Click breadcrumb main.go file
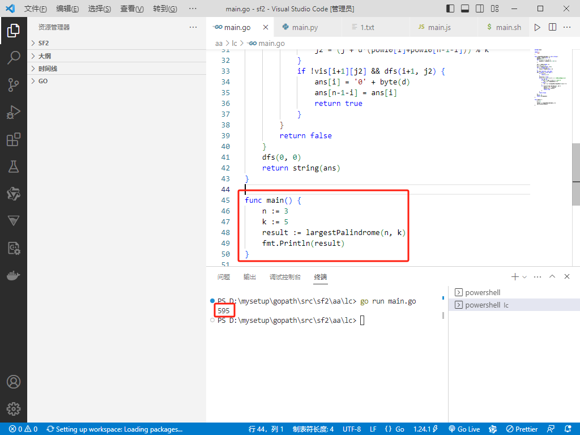This screenshot has width=580, height=435. [x=267, y=43]
